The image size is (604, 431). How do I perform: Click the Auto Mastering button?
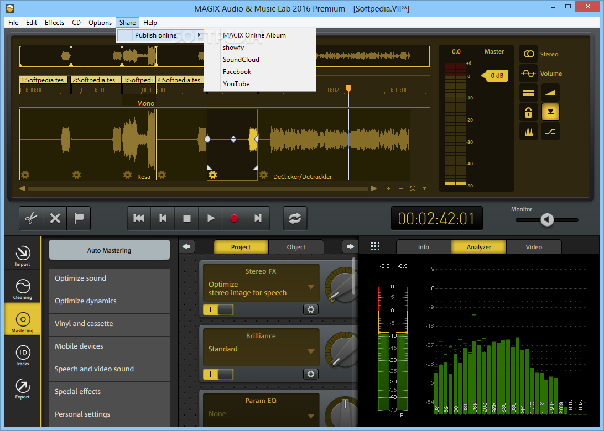click(x=110, y=250)
